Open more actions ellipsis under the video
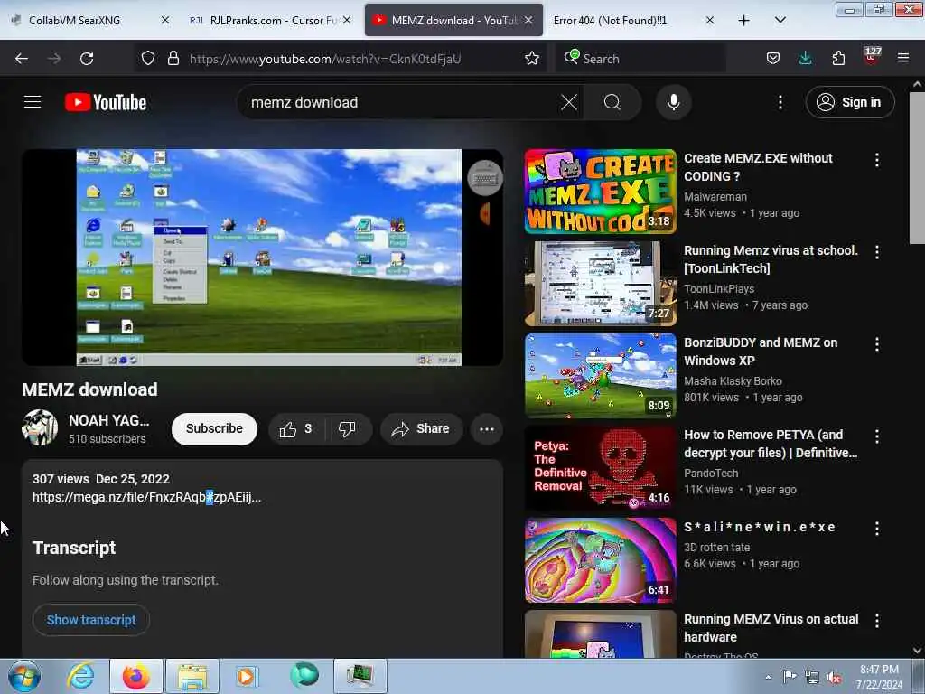This screenshot has height=694, width=925. click(487, 429)
